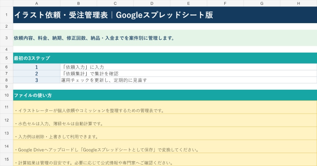This screenshot has width=317, height=166.
Task: Select row 4 header
Action: [x=7, y=49]
